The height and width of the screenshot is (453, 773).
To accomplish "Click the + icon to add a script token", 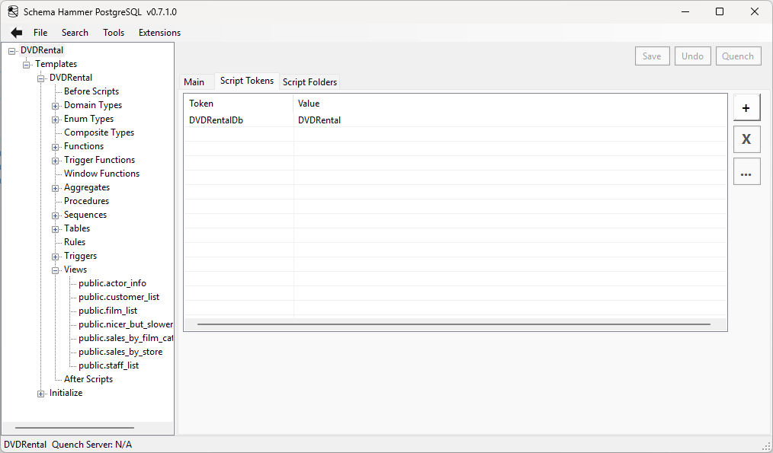I will click(746, 107).
